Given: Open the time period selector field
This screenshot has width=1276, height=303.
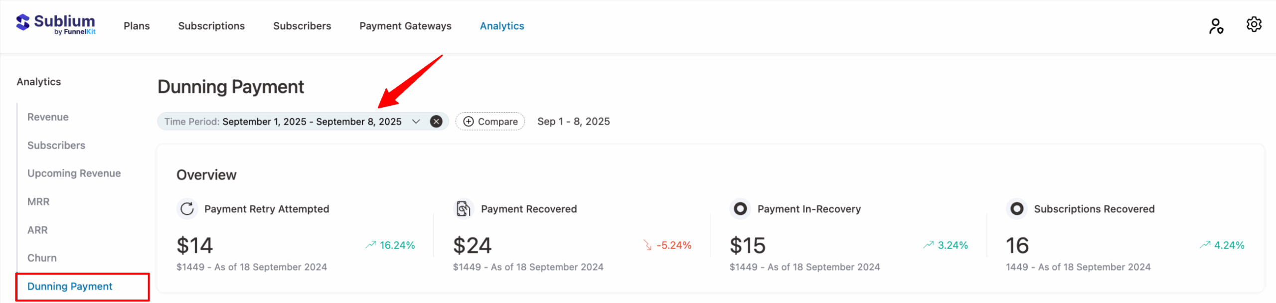Looking at the screenshot, I should [x=299, y=121].
